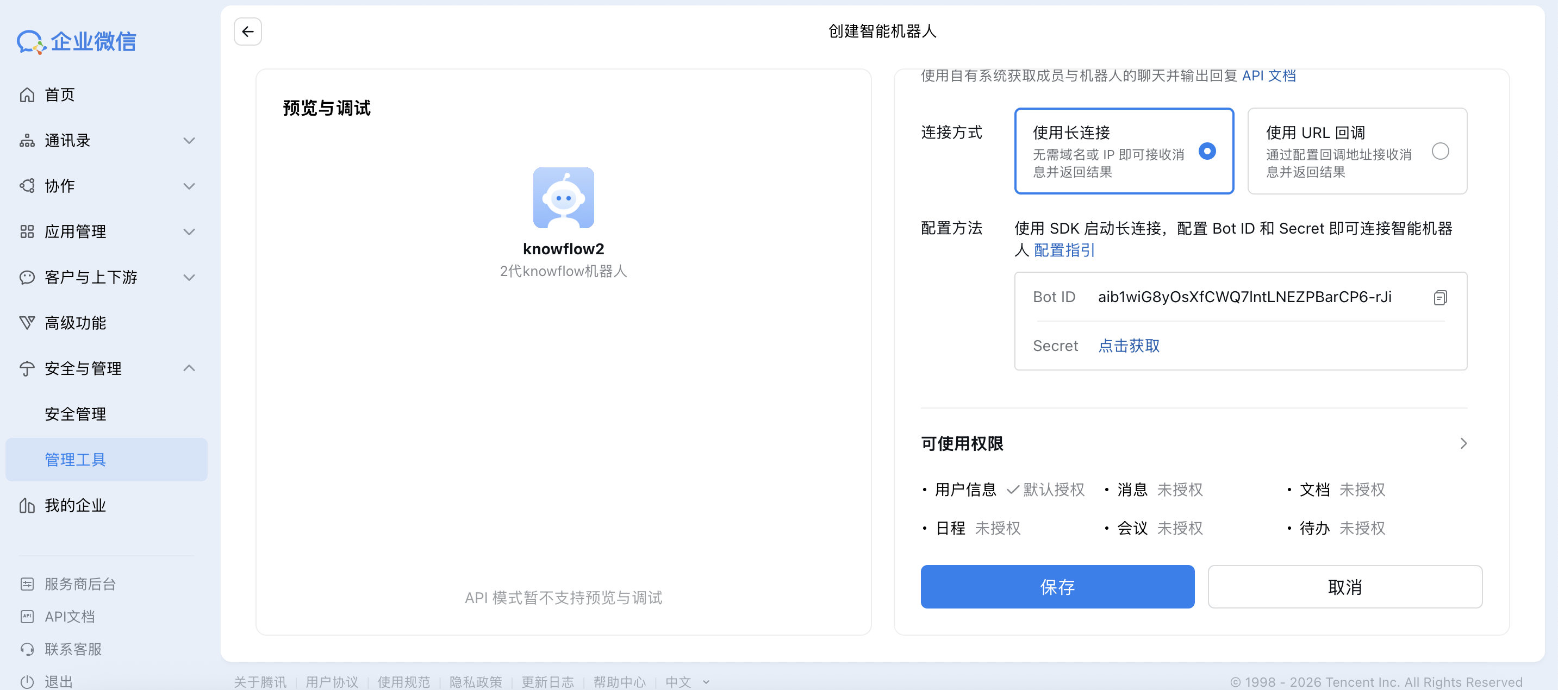Click 联系客服 sidebar entry
The width and height of the screenshot is (1558, 690).
click(73, 649)
